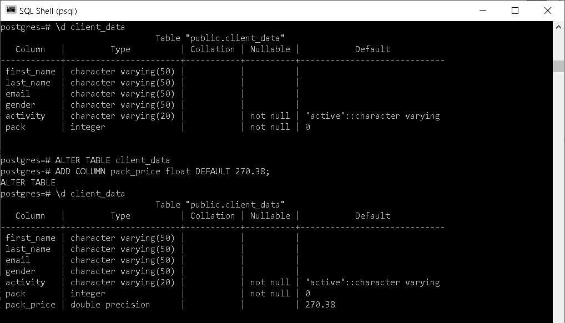The height and width of the screenshot is (323, 565).
Task: Click the SQL Shell (psql) title bar text
Action: [x=50, y=10]
